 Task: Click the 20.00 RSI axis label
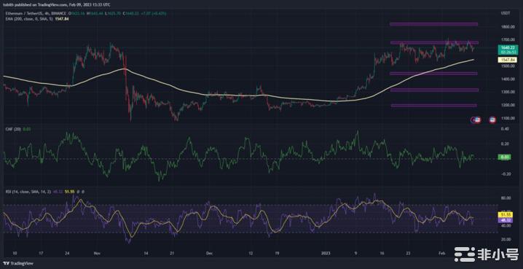coord(506,239)
